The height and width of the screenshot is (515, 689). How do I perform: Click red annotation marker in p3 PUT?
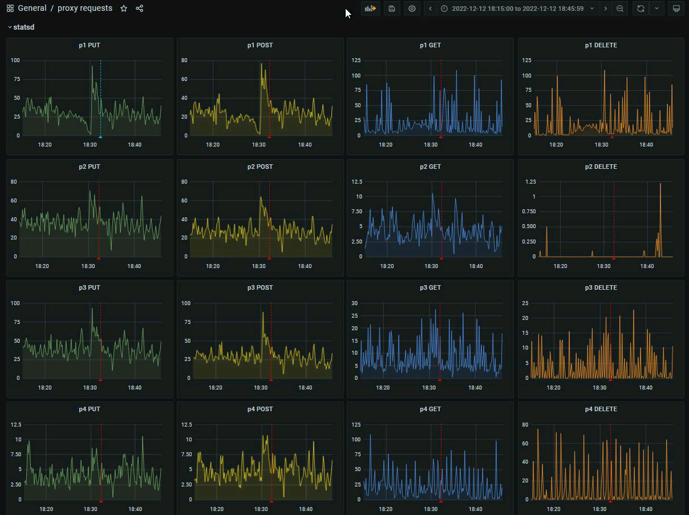click(100, 379)
